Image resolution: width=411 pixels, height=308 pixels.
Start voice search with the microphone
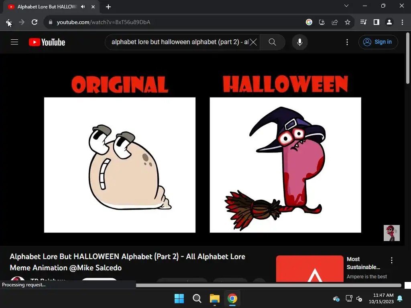click(x=299, y=42)
